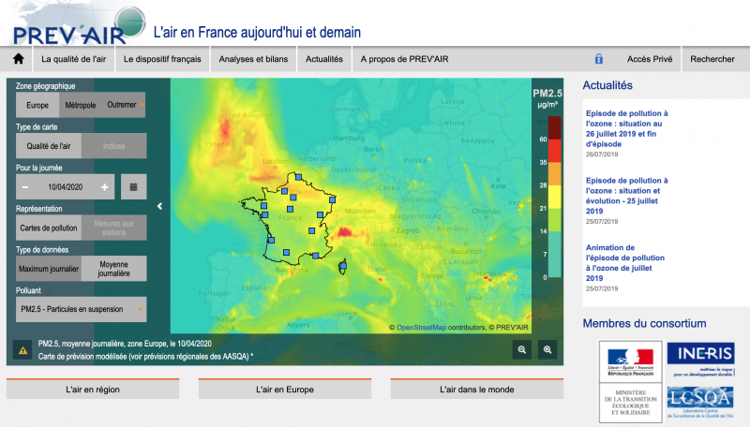
Task: Select Maximum journalier data type
Action: 48,269
